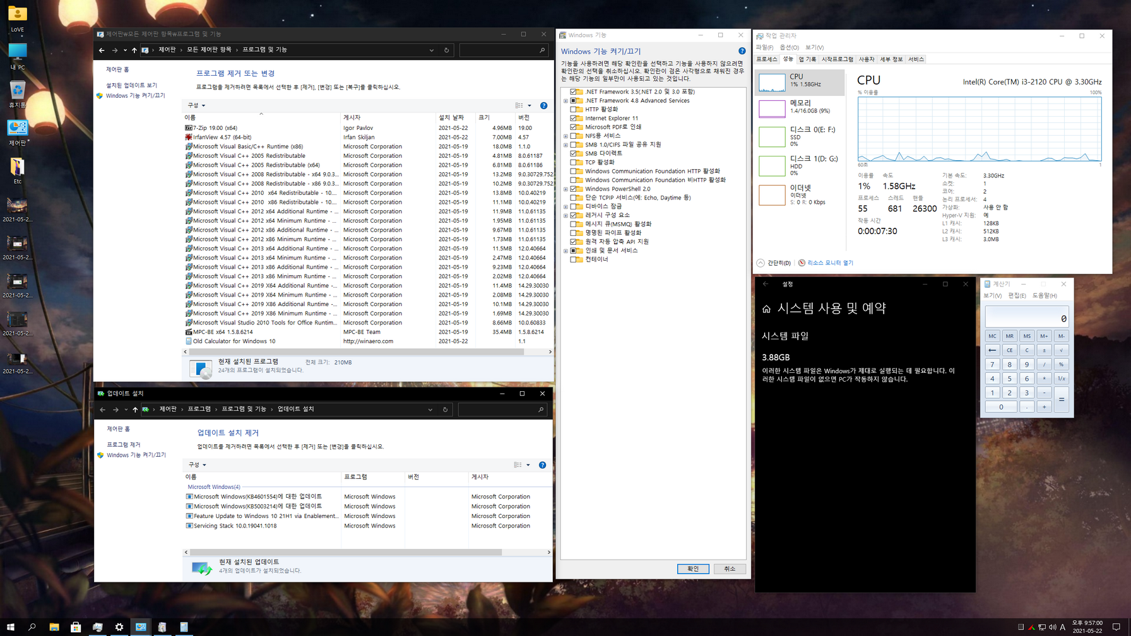
Task: Switch to 프로세스 tab in Task Manager
Action: (767, 59)
